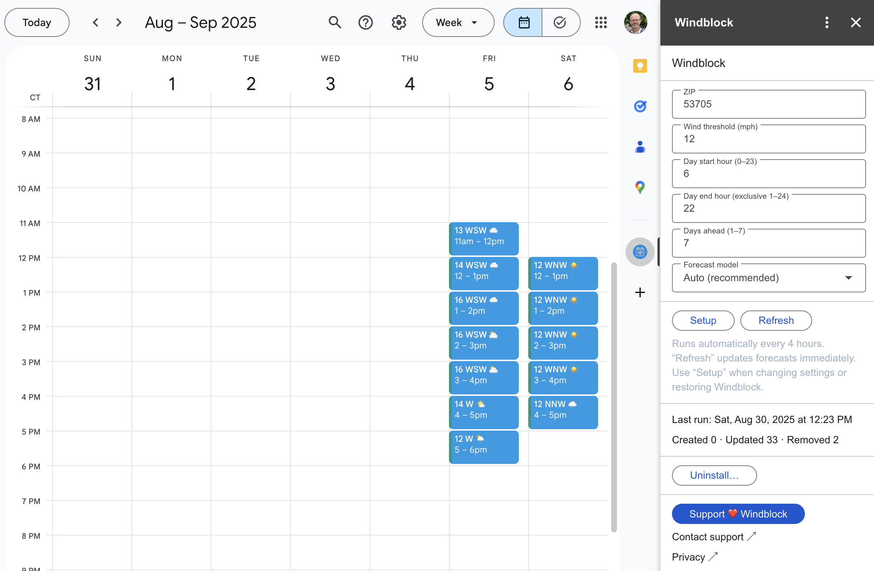Close the Windblock side panel
The image size is (874, 571).
click(x=856, y=23)
